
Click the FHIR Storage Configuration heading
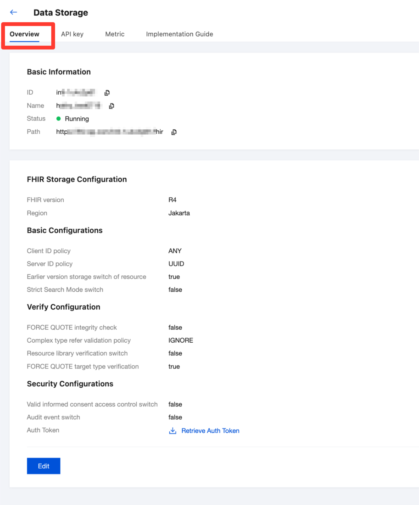77,179
